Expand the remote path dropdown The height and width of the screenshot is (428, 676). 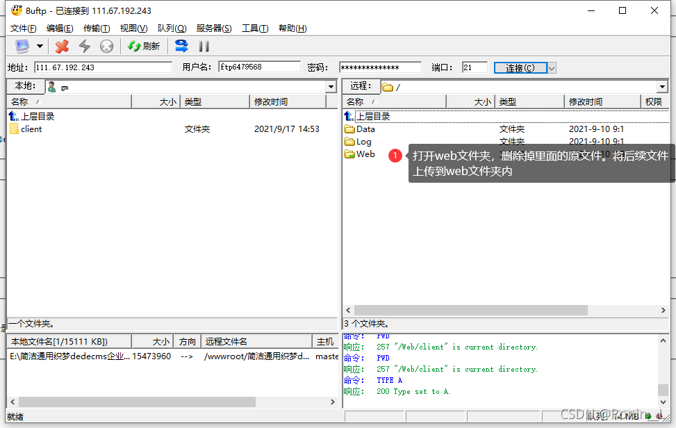click(663, 87)
